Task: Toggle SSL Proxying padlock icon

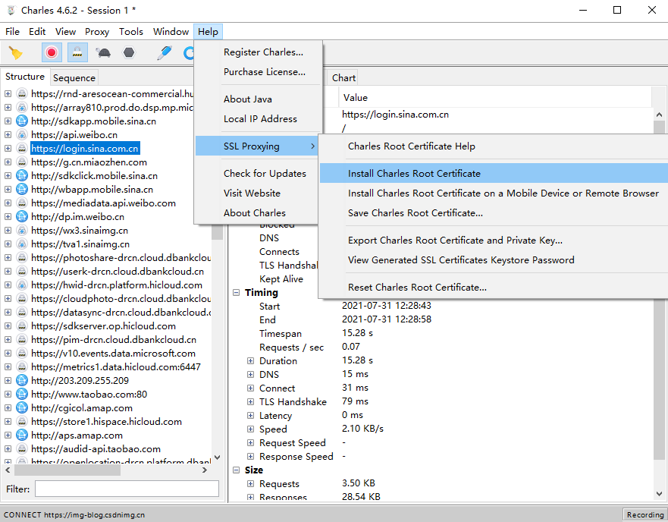Action: click(77, 53)
